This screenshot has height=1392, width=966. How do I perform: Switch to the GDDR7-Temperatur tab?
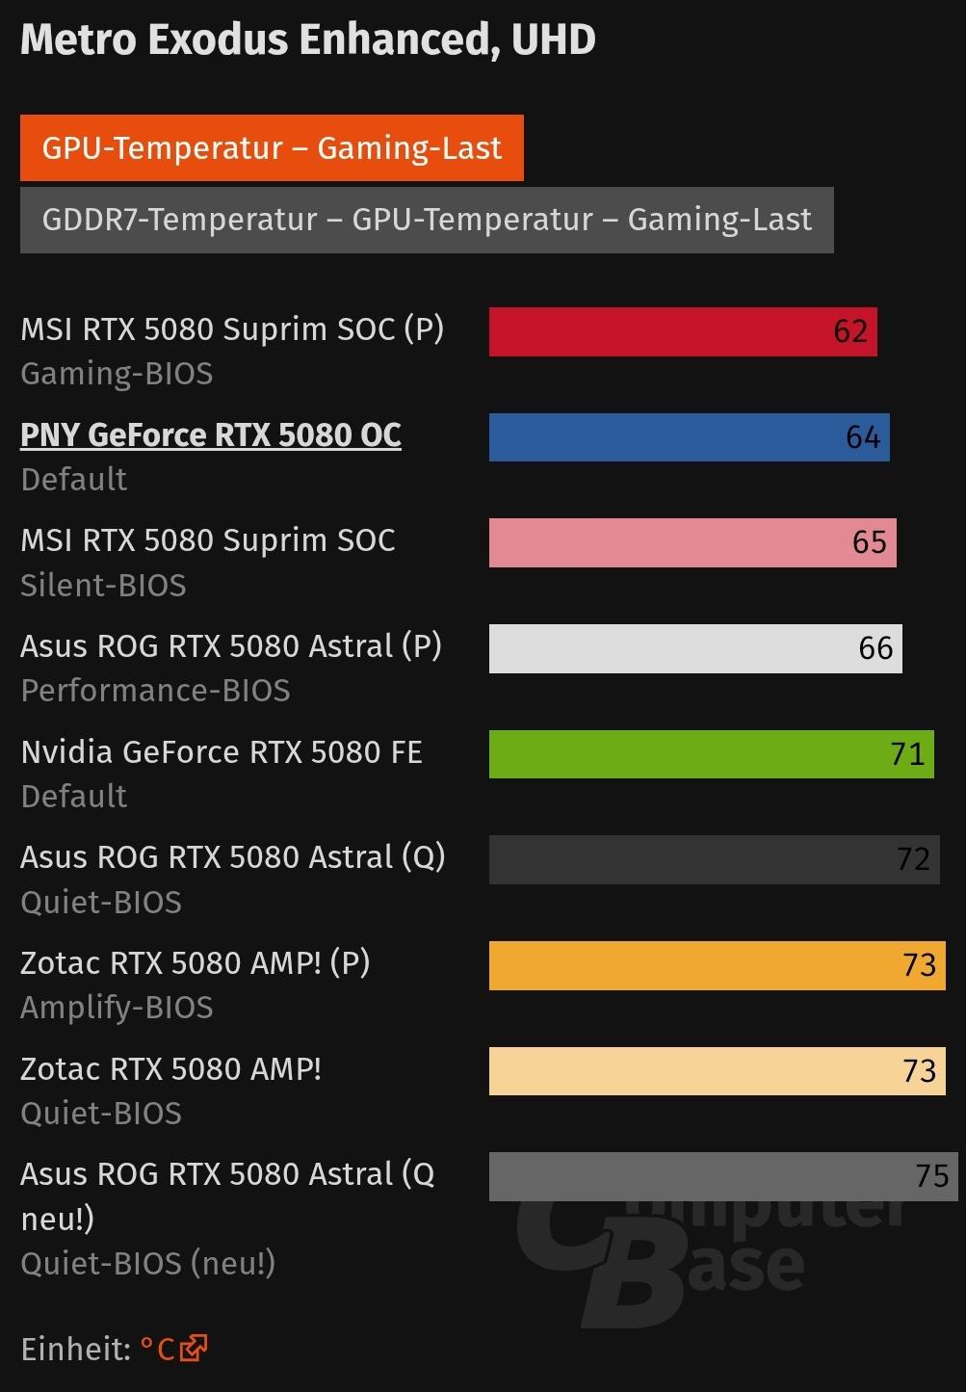tap(426, 220)
